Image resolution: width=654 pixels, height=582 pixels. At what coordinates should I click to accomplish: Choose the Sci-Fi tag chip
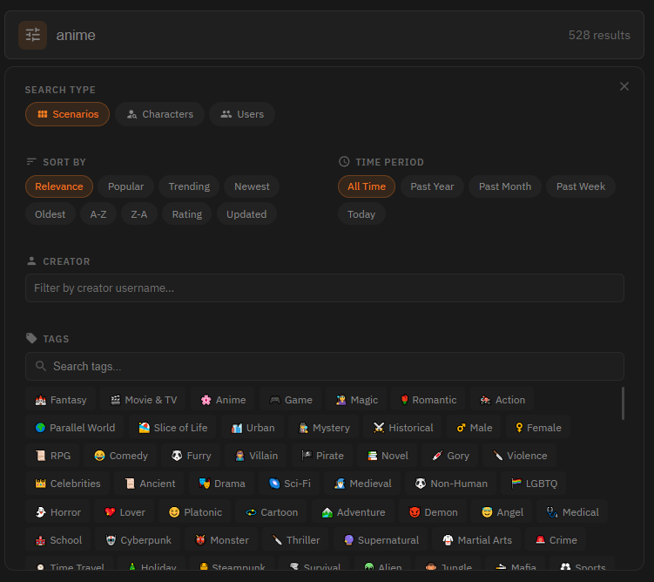tap(289, 484)
